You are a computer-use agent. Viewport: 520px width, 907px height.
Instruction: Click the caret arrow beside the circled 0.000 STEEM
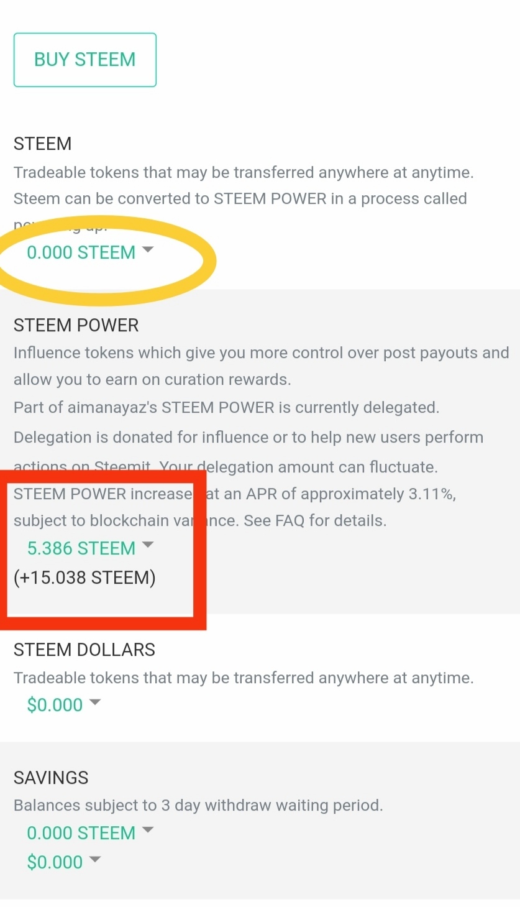tap(148, 250)
